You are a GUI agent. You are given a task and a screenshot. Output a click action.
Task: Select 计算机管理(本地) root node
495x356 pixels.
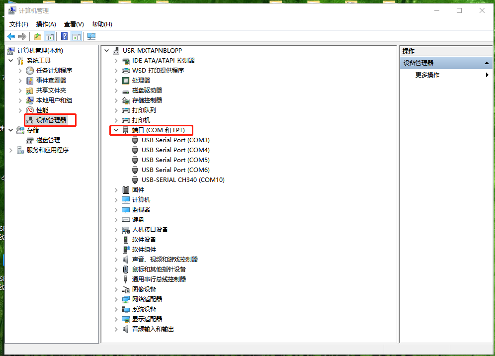[x=40, y=51]
